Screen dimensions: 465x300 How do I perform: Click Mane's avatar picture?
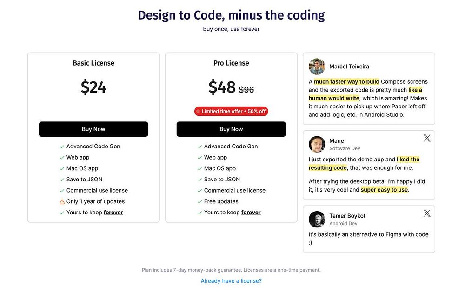pos(317,144)
